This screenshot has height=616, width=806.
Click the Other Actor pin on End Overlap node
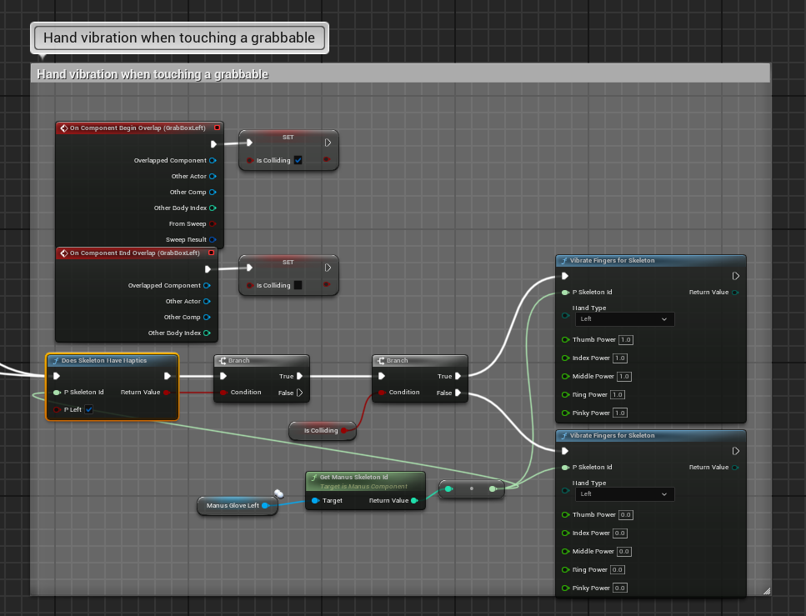[207, 301]
